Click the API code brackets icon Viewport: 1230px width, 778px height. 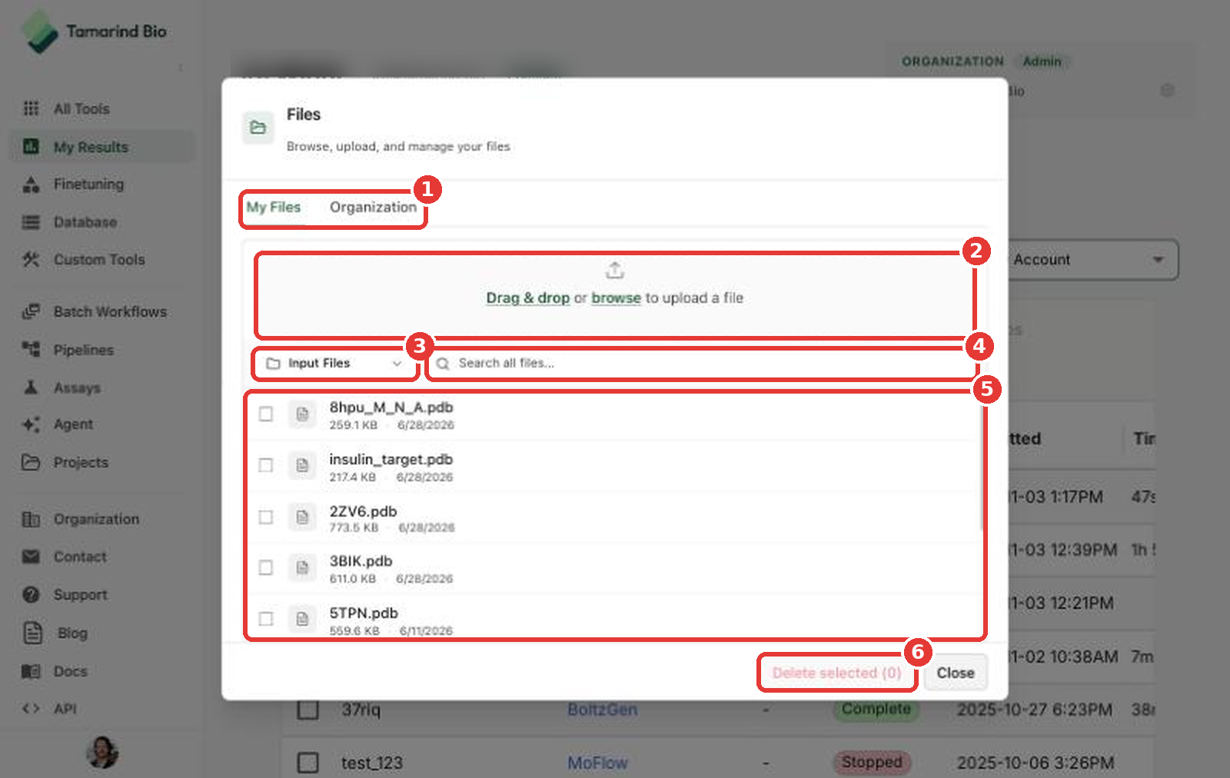31,709
